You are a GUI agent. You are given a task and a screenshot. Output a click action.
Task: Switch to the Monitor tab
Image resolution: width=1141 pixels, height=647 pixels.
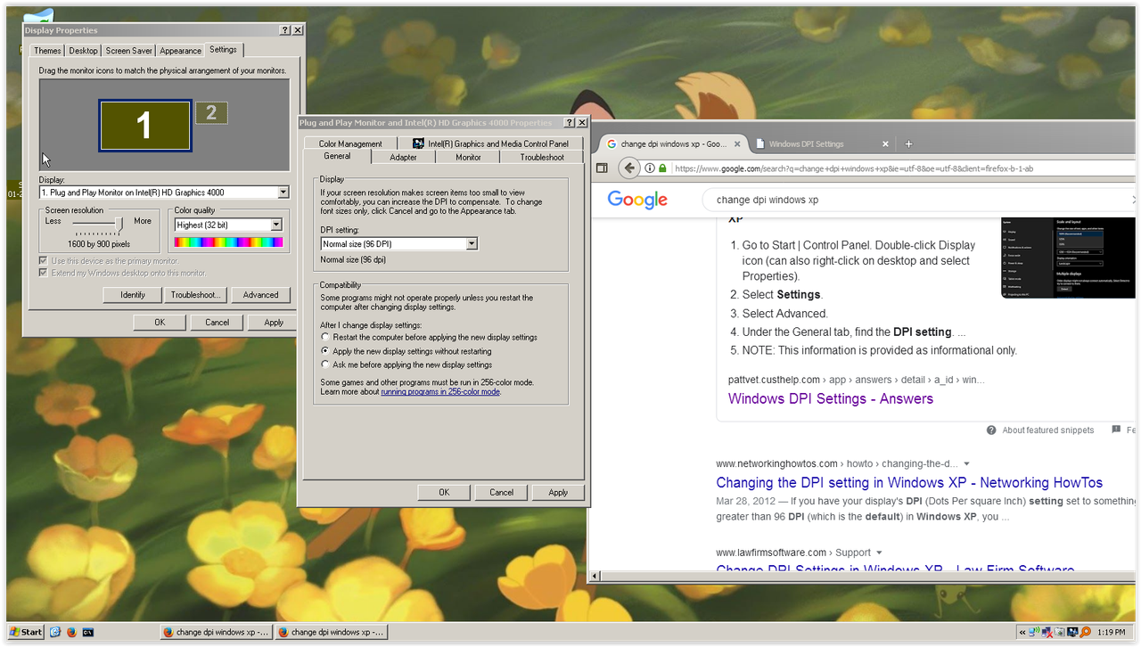click(x=467, y=156)
